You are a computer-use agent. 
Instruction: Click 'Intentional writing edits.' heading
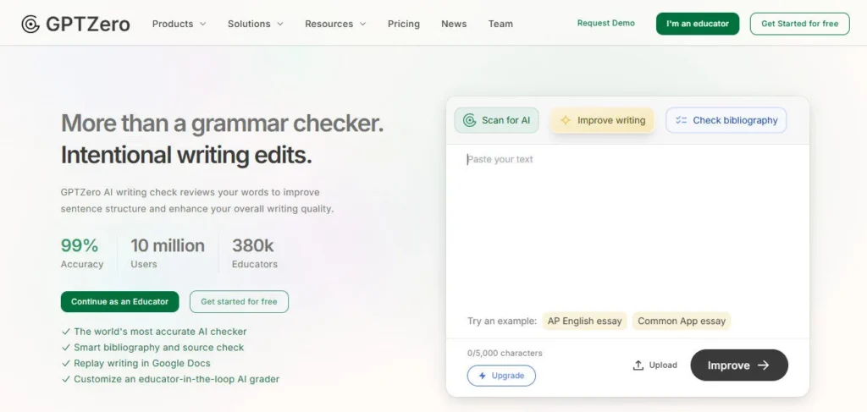point(186,156)
